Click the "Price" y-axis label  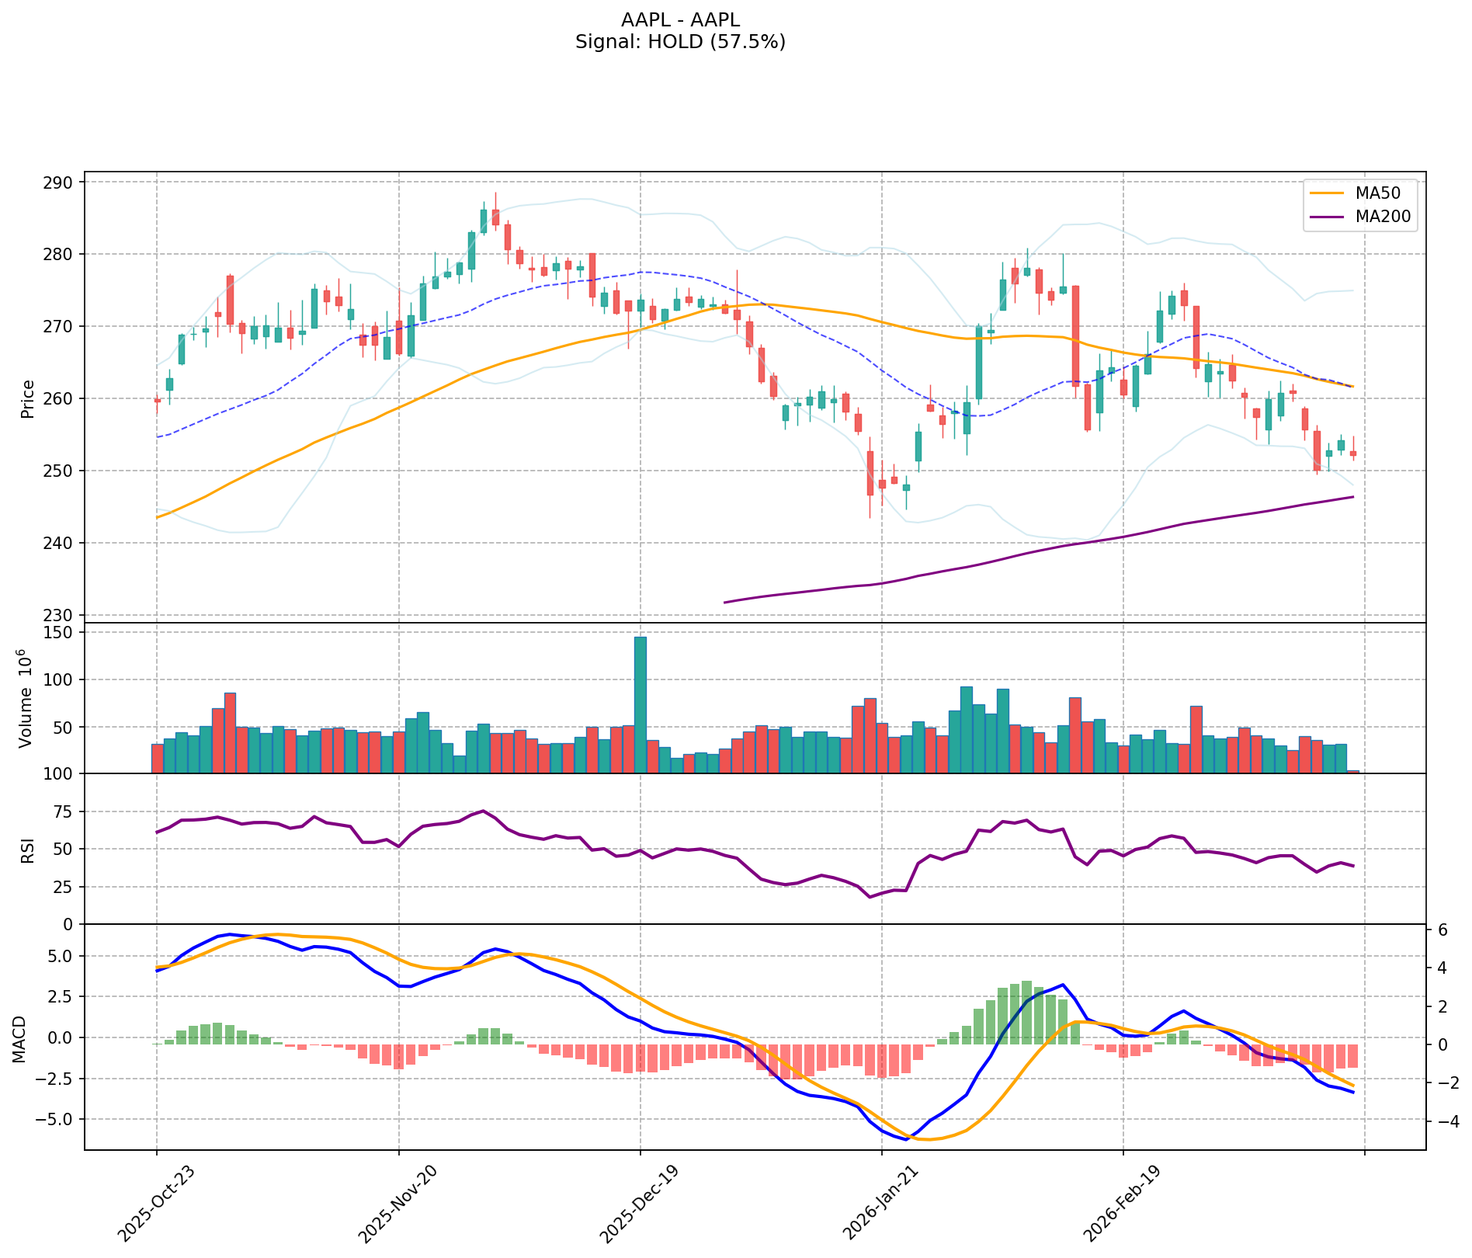point(28,398)
